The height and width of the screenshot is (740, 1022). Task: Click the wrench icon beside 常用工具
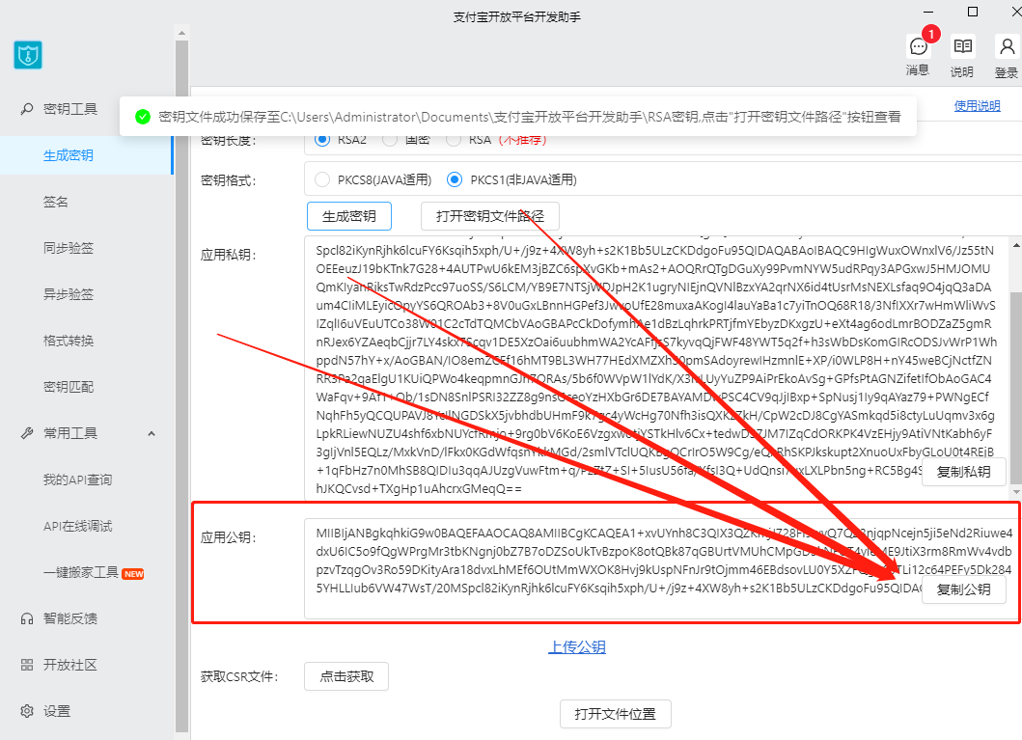27,433
